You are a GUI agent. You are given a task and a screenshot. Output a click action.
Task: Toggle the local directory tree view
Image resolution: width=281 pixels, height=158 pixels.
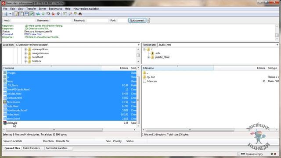click(21, 14)
